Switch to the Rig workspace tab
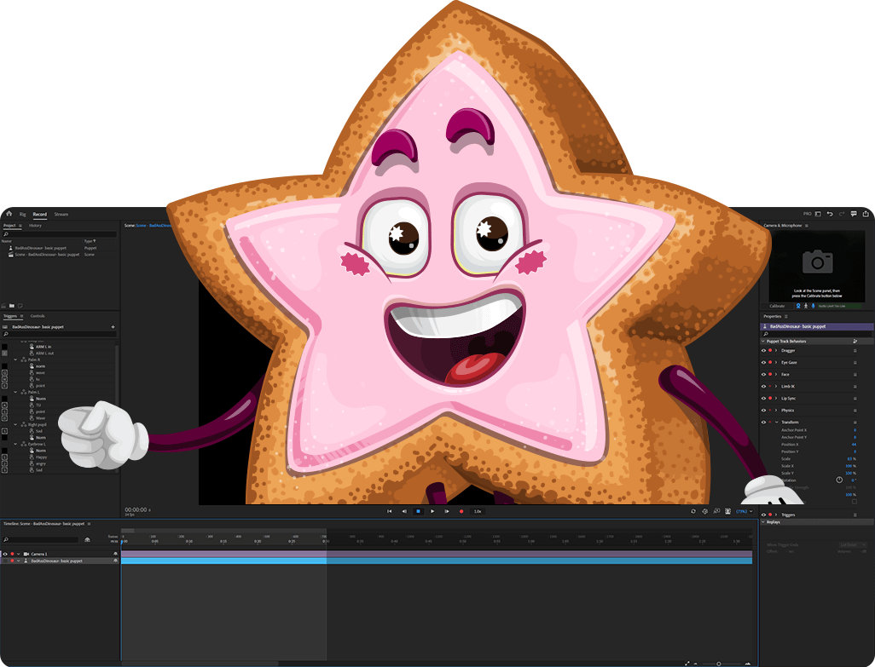The image size is (875, 667). [x=23, y=214]
